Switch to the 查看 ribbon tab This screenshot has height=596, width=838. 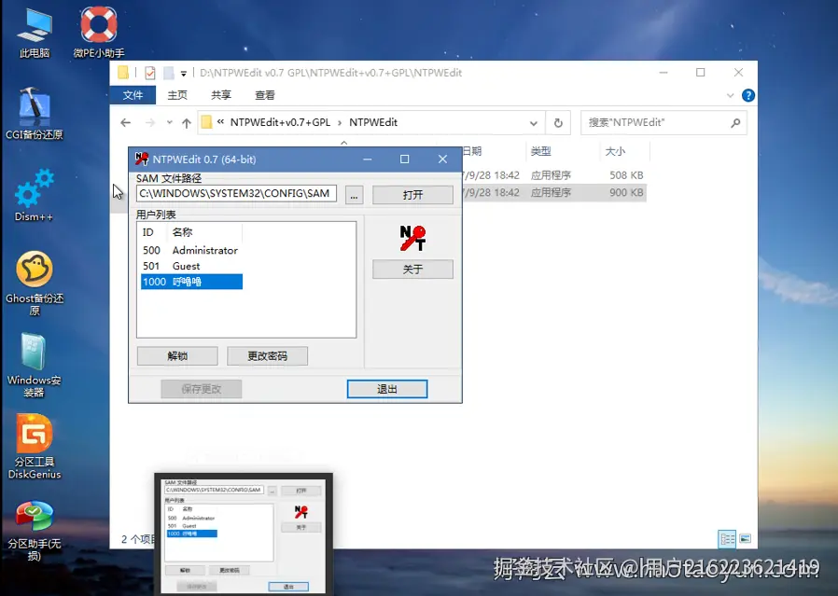pyautogui.click(x=263, y=94)
